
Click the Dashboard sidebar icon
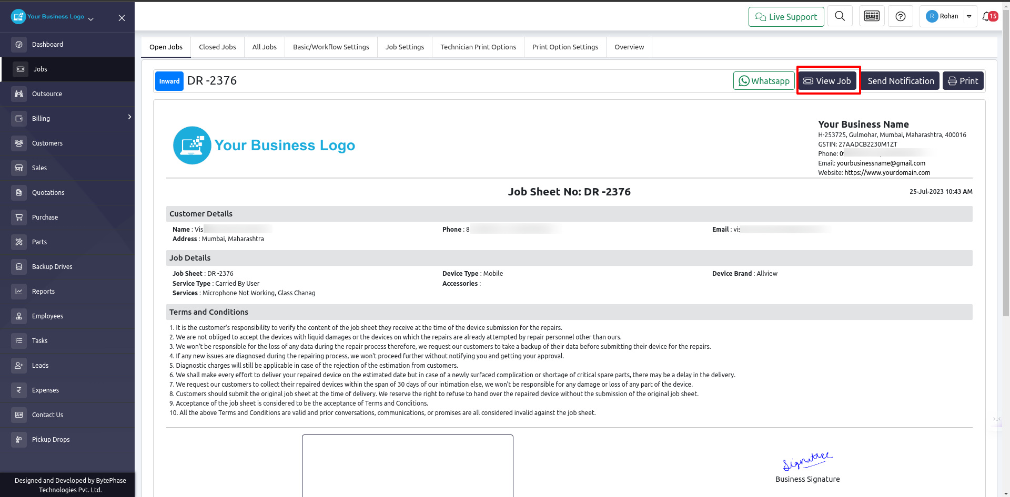tap(19, 45)
